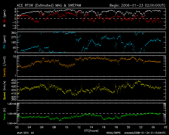Click the "90" tick label on Phi axis

15,47
